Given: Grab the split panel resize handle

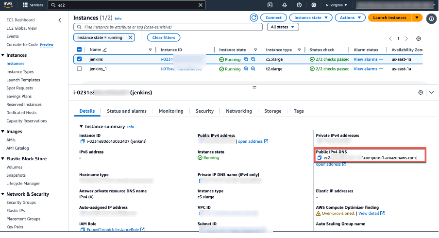Looking at the screenshot, I should coord(254,87).
